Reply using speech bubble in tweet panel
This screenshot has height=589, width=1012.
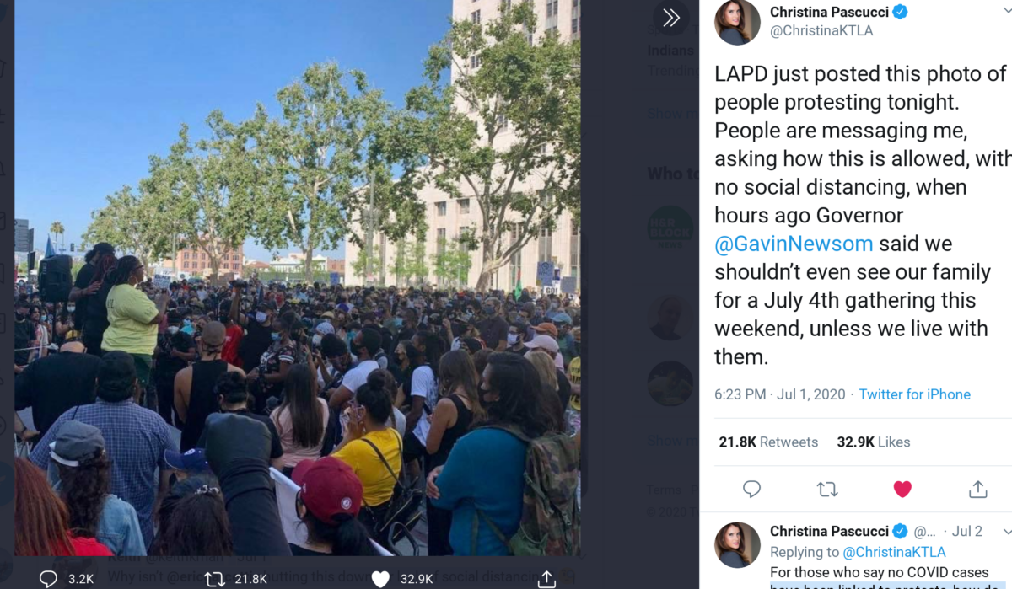751,489
